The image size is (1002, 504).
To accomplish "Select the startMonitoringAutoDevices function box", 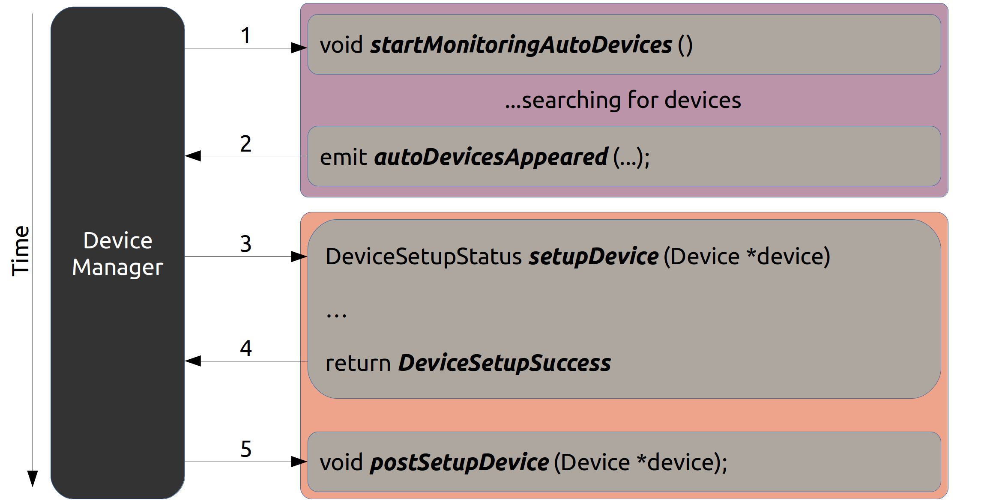I will pos(624,45).
